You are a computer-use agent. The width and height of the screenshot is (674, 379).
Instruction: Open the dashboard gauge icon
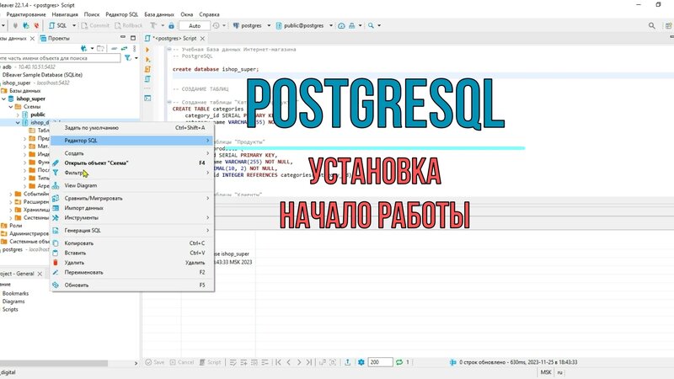(x=341, y=26)
